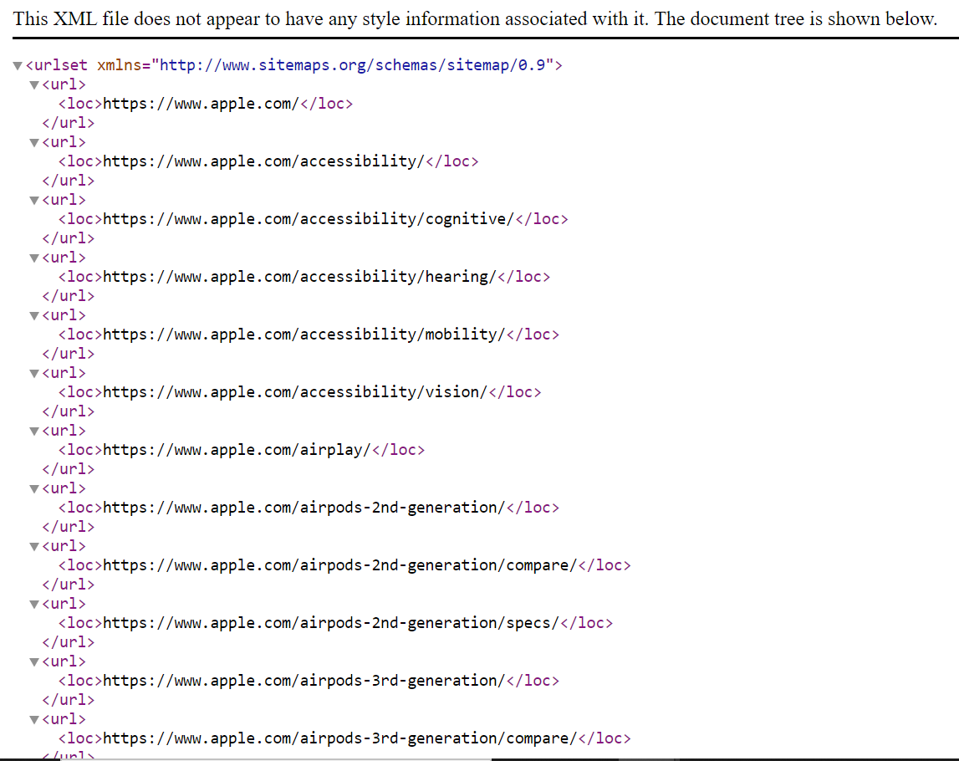Viewport: 959px width, 761px height.
Task: Click the sitemaps.org schema xmlns URL
Action: click(x=352, y=65)
